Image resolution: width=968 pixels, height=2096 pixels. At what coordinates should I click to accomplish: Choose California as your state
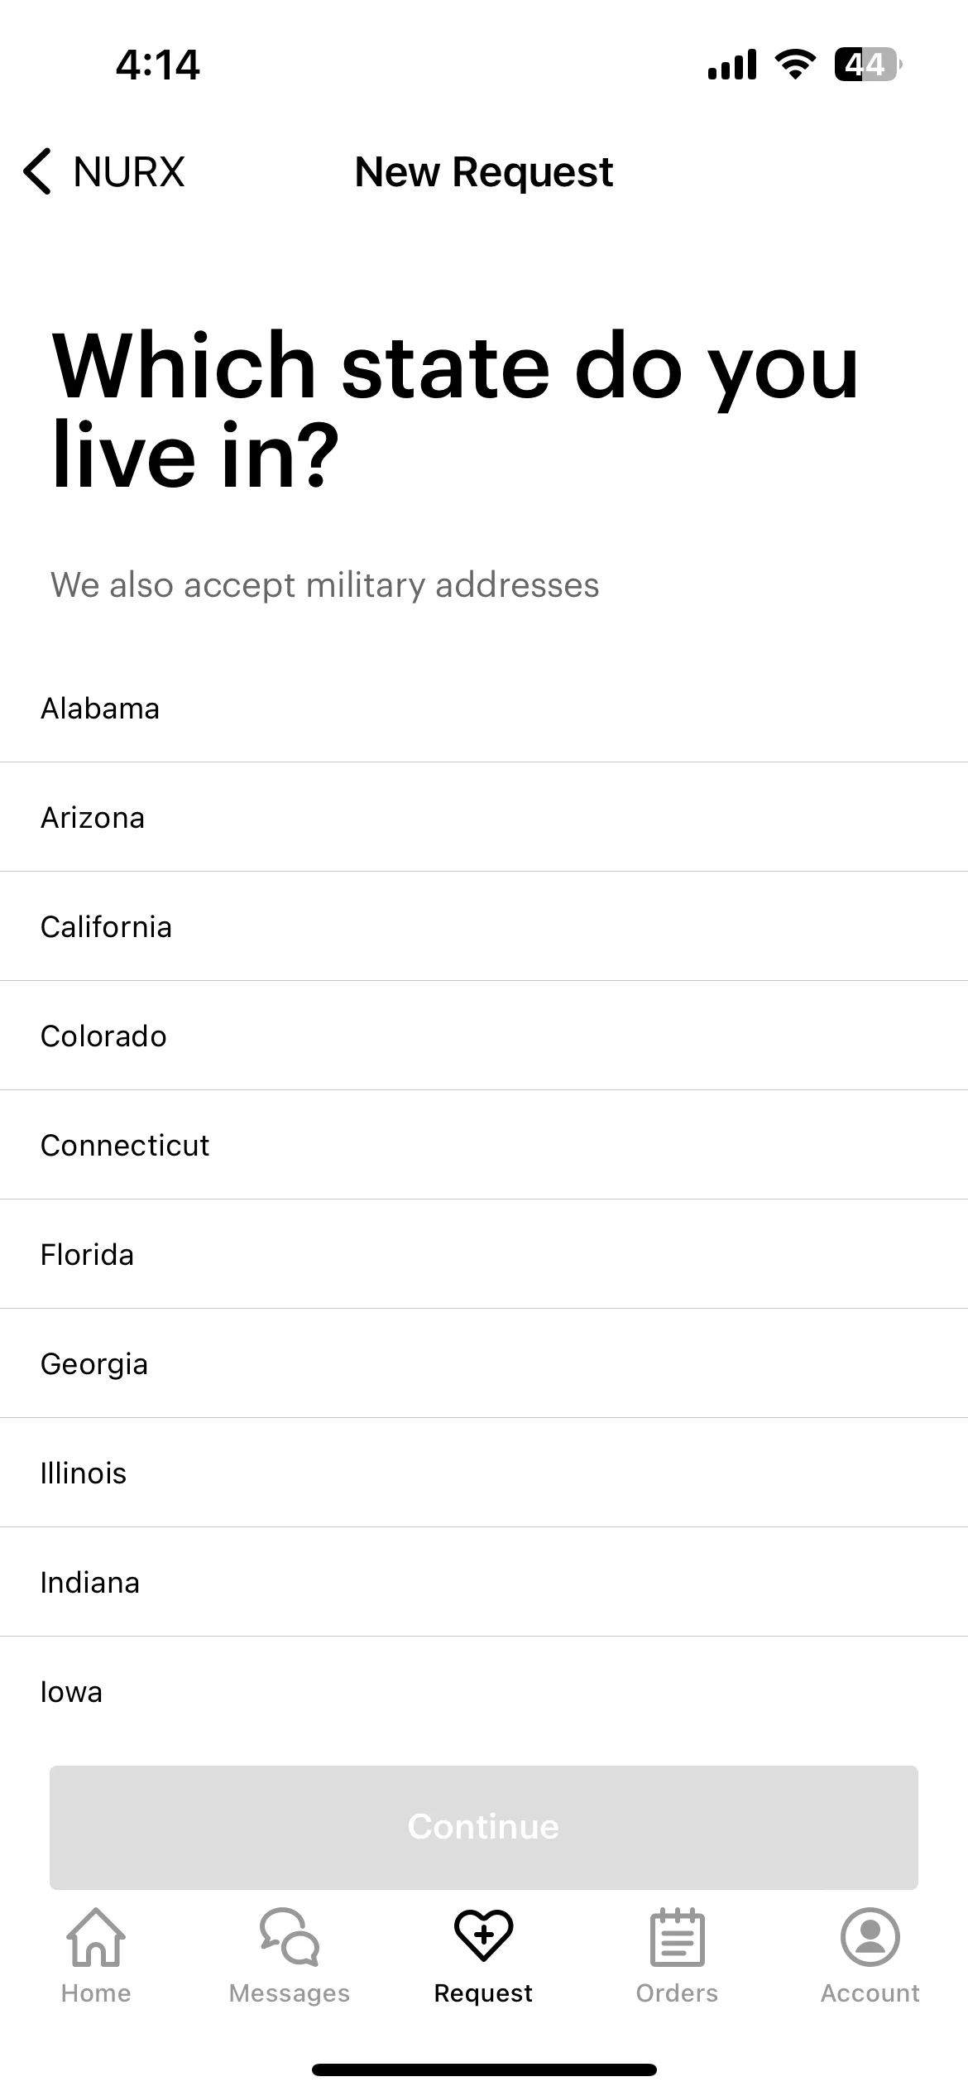[x=484, y=926]
